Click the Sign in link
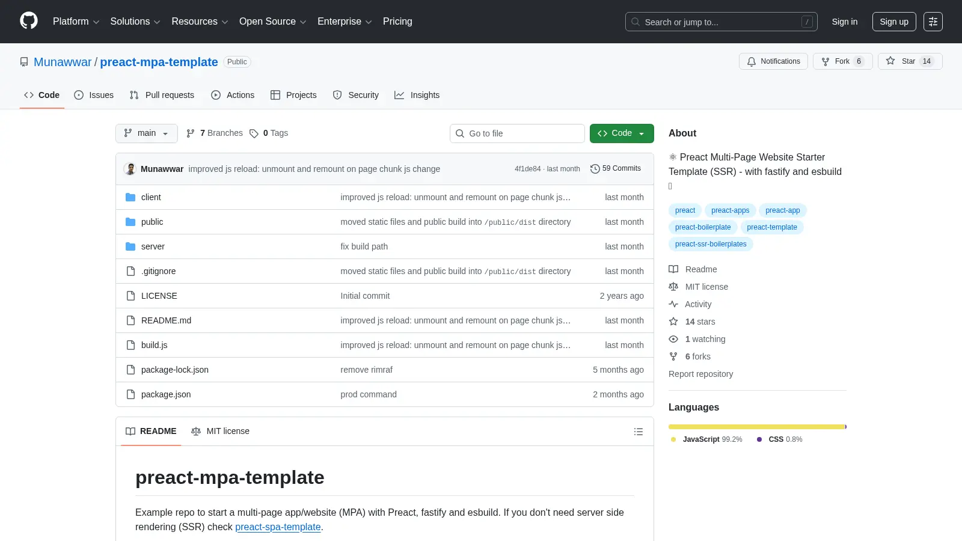The height and width of the screenshot is (541, 962). coord(845,22)
